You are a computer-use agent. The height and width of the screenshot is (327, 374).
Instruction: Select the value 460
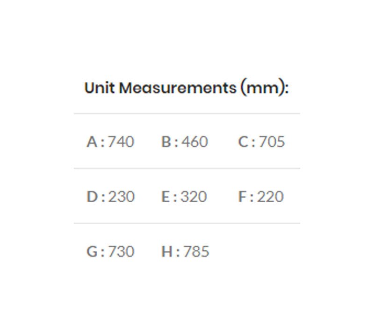195,142
